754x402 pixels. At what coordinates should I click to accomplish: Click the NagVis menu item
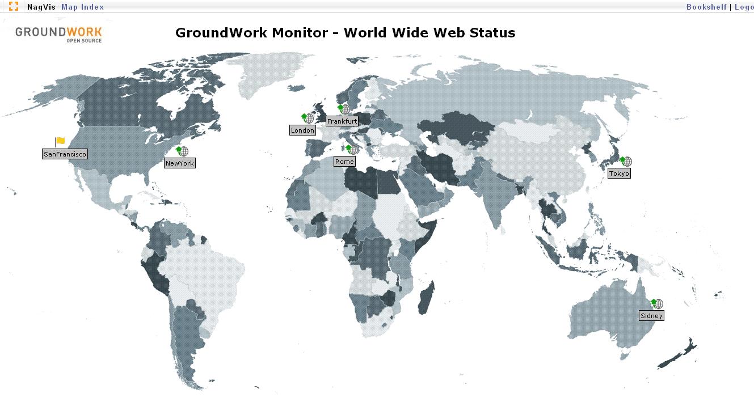[41, 7]
